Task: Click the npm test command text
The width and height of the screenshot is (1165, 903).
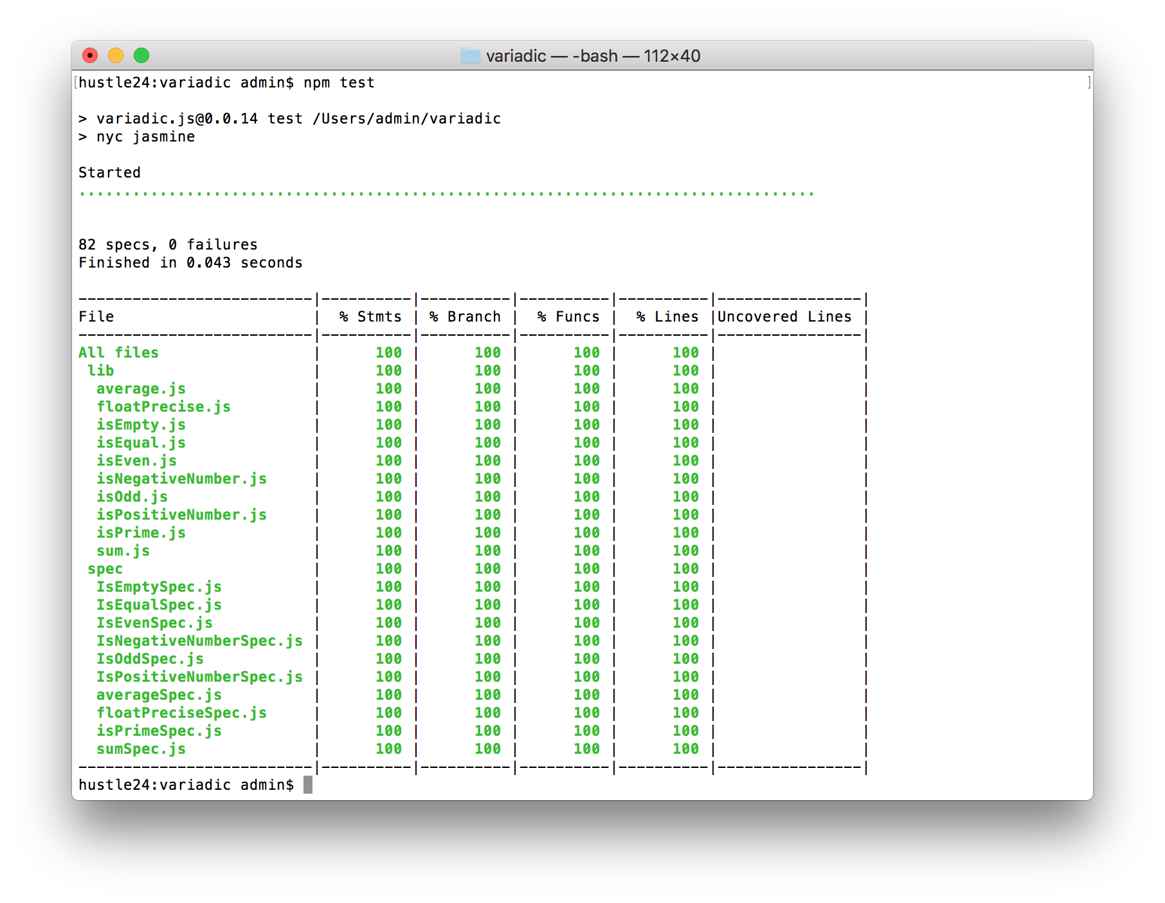Action: click(x=339, y=82)
